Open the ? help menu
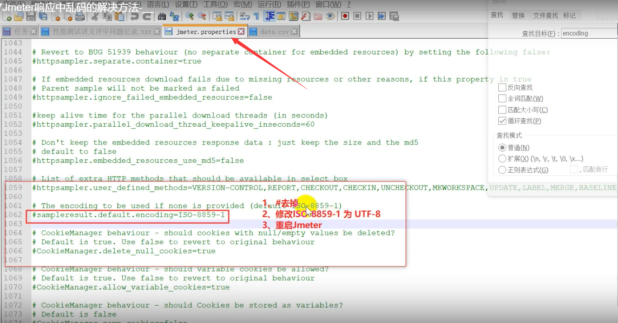 click(x=349, y=4)
